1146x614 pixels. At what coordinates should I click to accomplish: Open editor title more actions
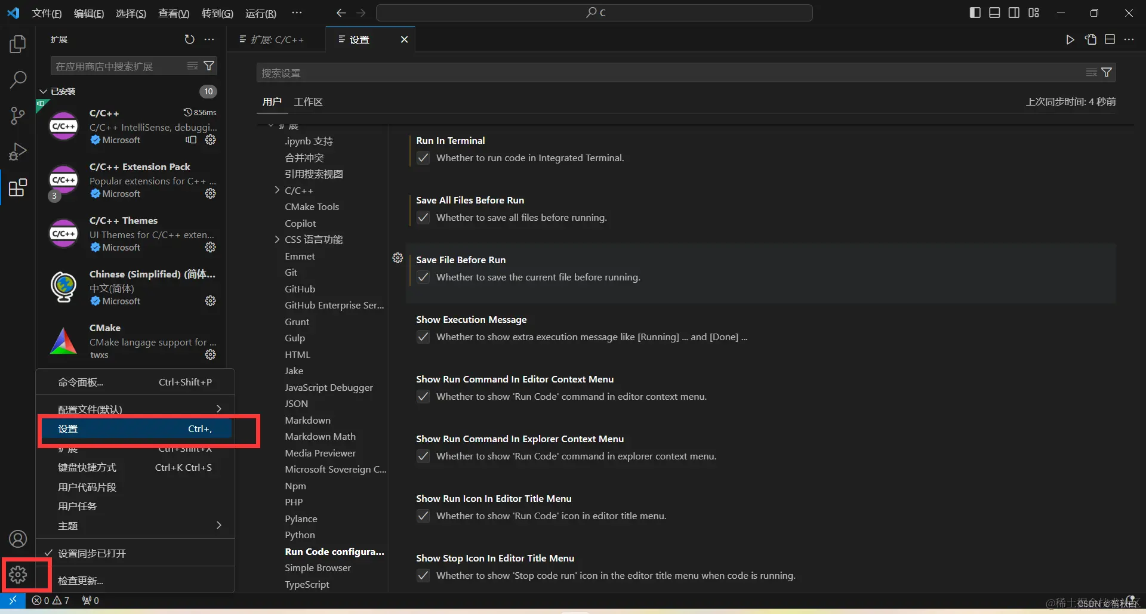(1129, 39)
